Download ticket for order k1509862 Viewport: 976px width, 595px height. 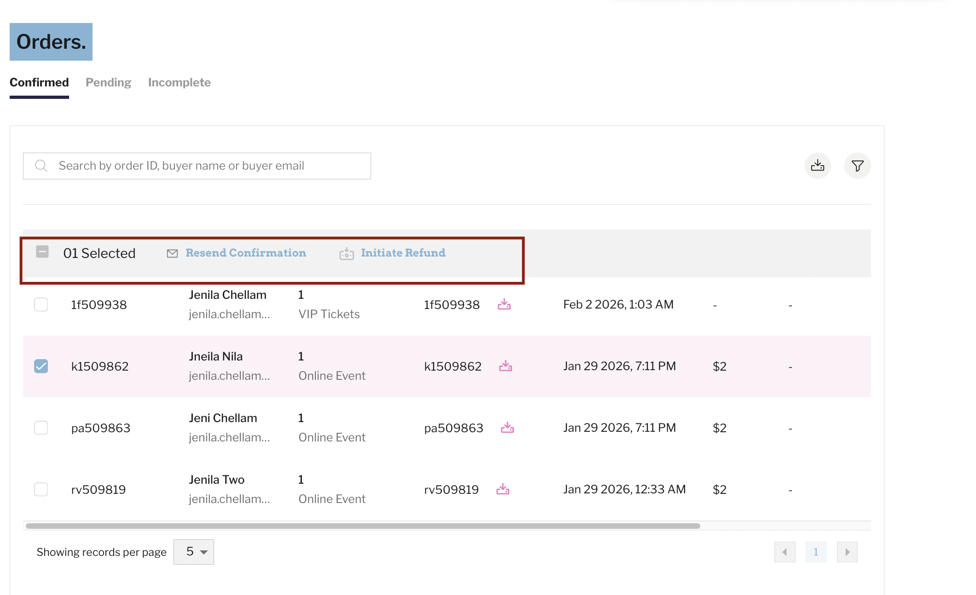click(x=505, y=366)
